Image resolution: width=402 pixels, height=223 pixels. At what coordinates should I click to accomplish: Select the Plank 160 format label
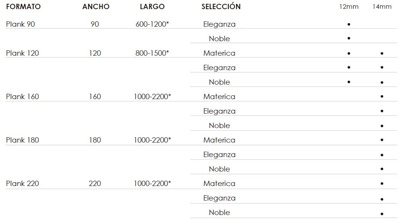pyautogui.click(x=23, y=97)
